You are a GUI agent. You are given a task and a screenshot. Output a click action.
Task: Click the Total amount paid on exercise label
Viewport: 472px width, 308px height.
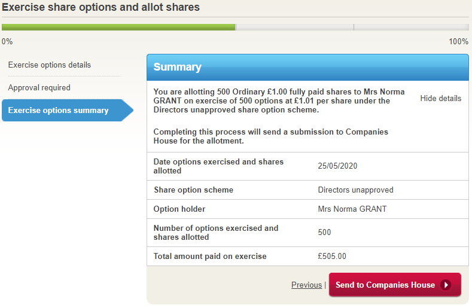(210, 257)
